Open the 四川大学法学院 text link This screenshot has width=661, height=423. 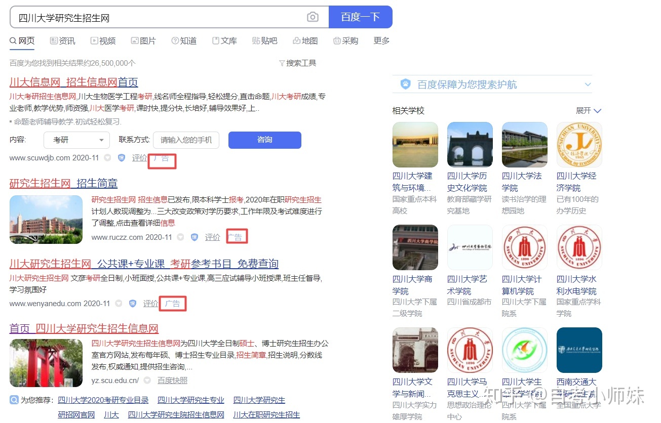tap(522, 182)
